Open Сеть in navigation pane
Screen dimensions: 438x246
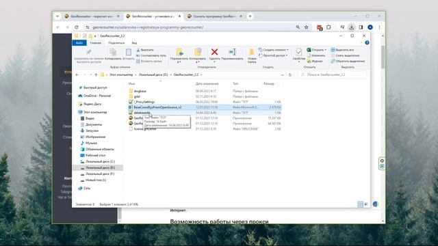point(87,189)
